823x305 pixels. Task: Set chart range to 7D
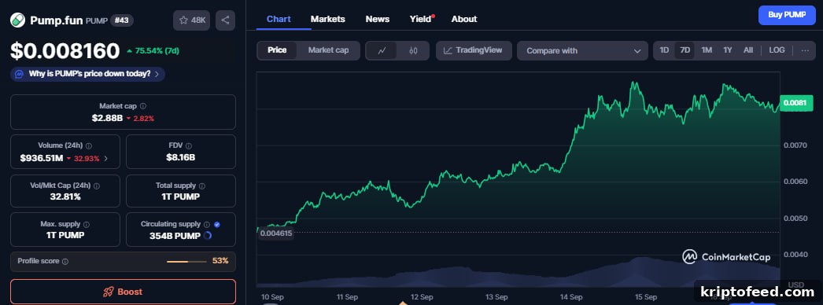pos(685,50)
